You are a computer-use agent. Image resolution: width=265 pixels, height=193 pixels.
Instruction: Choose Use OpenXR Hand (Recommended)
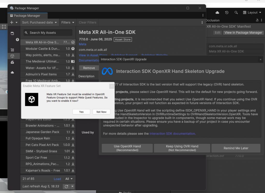tap(127, 148)
